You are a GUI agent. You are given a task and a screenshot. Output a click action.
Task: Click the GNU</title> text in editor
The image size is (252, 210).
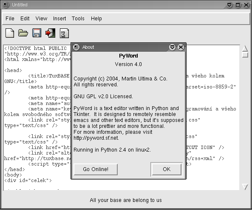pos(20,81)
